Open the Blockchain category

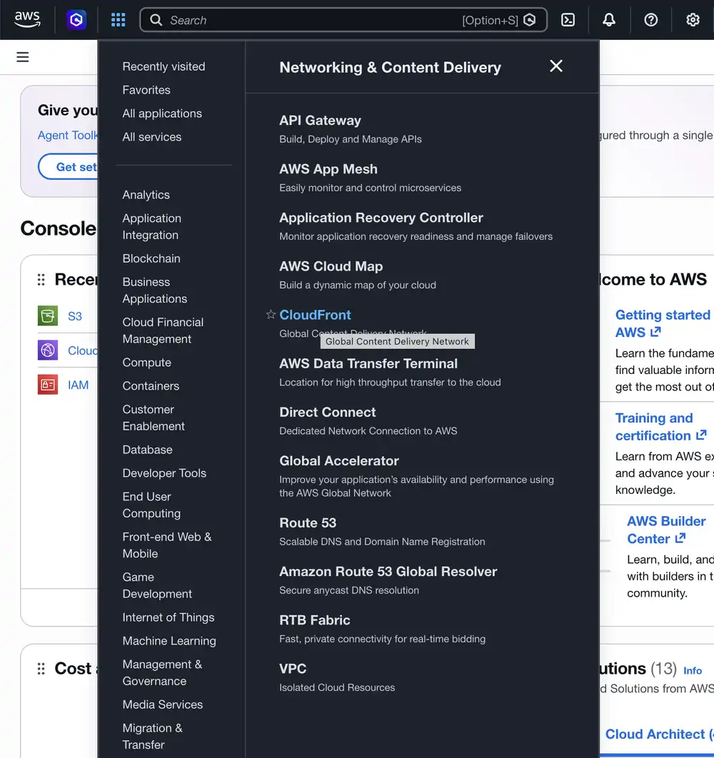[x=151, y=258]
